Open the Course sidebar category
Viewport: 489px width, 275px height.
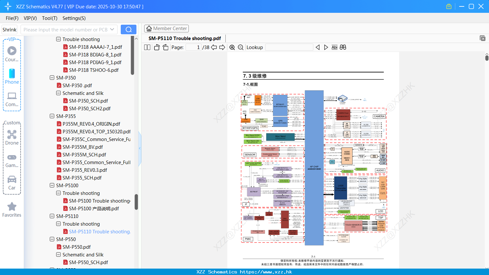coord(12,54)
